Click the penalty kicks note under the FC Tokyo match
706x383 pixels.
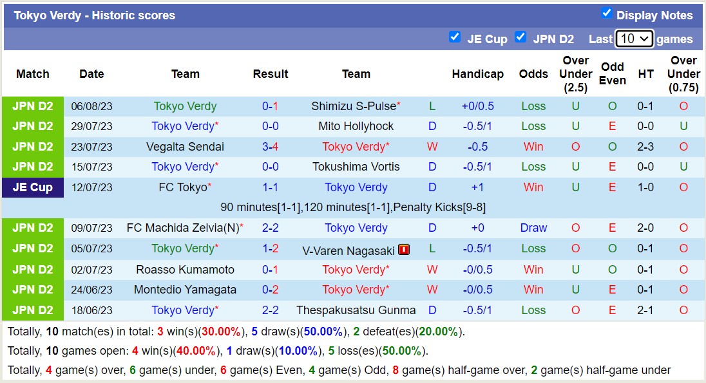pos(353,207)
